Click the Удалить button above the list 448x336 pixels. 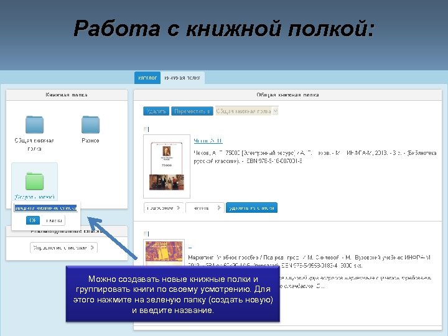coord(156,111)
